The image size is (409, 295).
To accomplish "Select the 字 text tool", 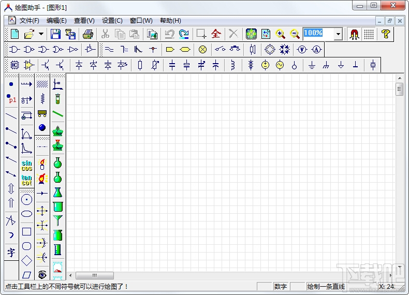I will point(11,252).
